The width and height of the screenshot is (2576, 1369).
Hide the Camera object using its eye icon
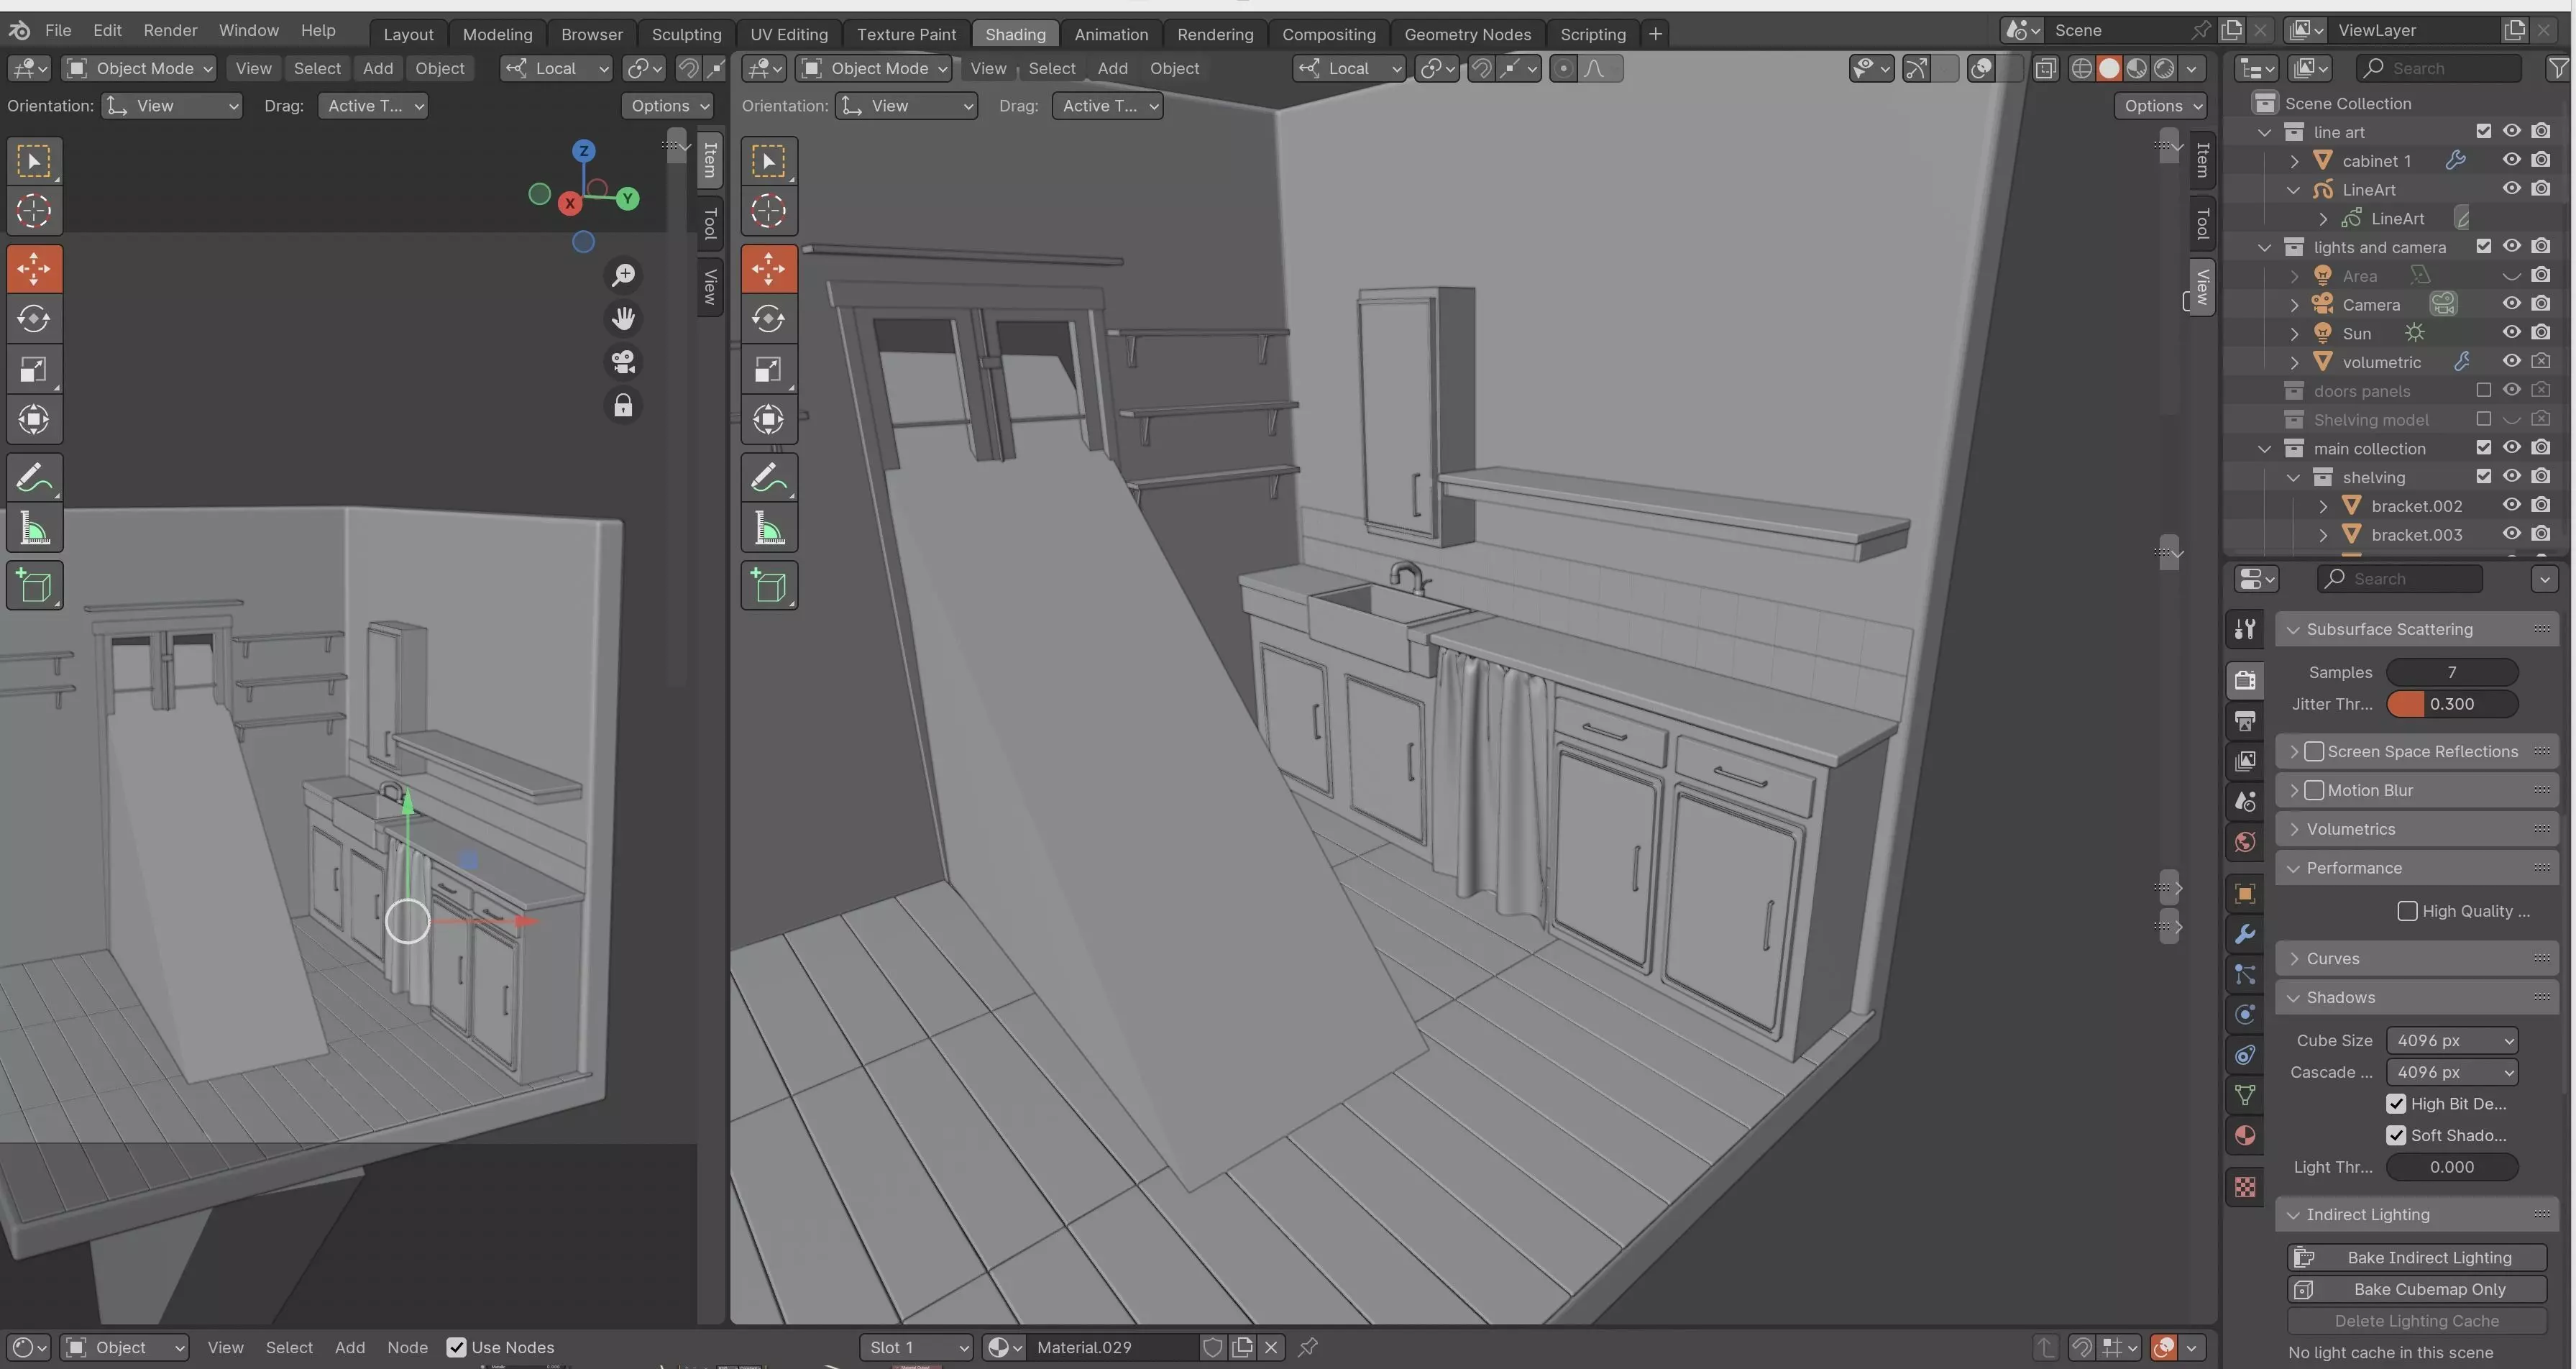point(2511,304)
